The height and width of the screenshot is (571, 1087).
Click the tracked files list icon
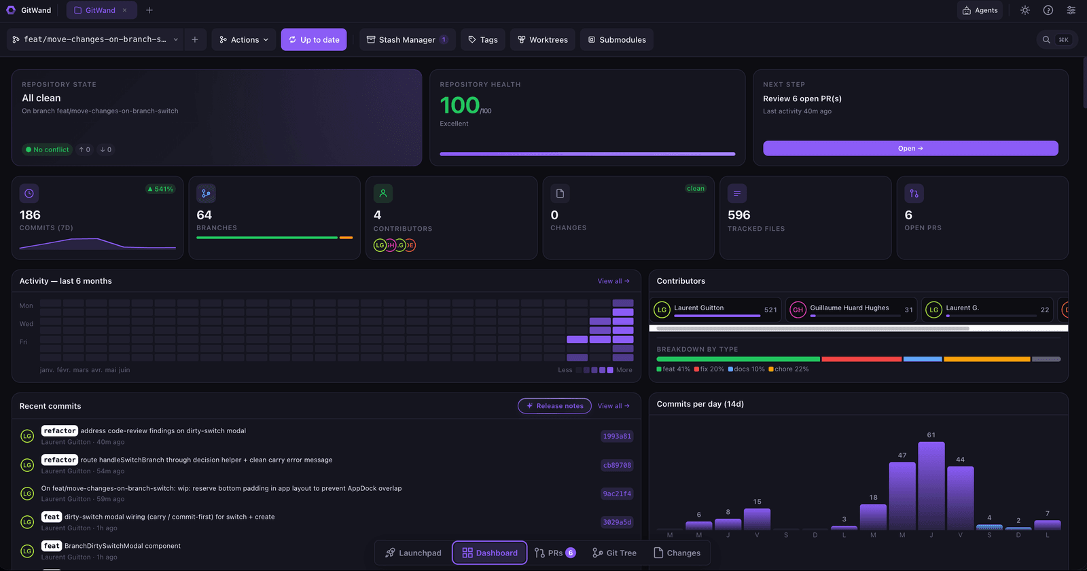tap(737, 194)
